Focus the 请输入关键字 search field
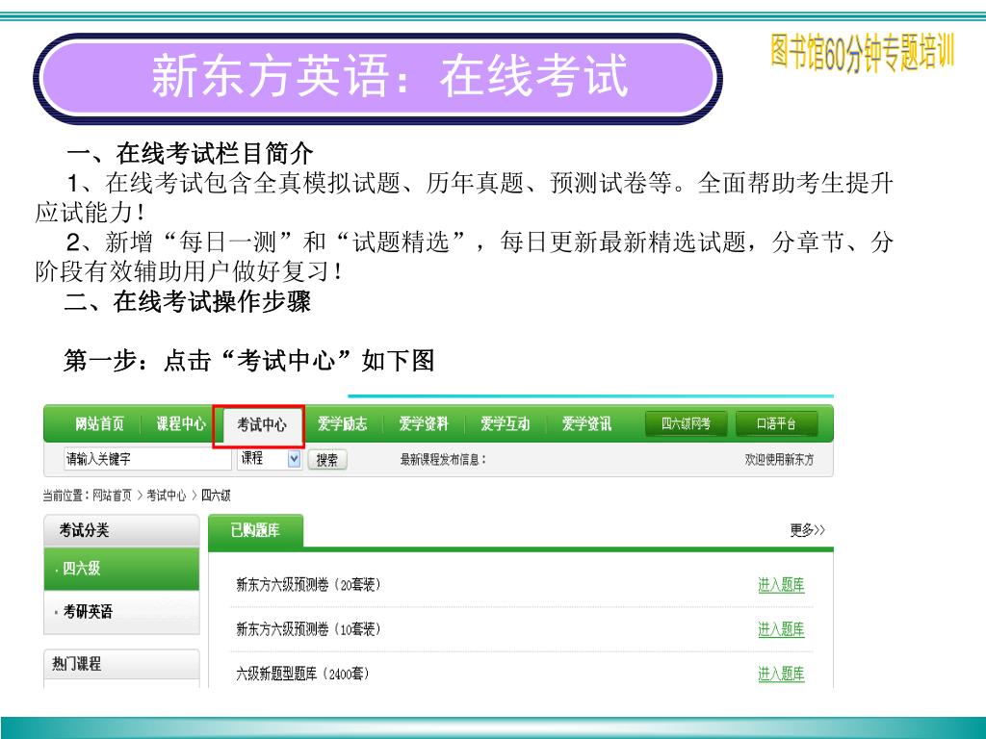This screenshot has width=986, height=739. pyautogui.click(x=147, y=459)
